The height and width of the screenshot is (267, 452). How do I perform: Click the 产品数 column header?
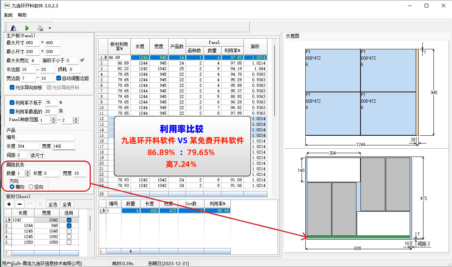tap(177, 46)
